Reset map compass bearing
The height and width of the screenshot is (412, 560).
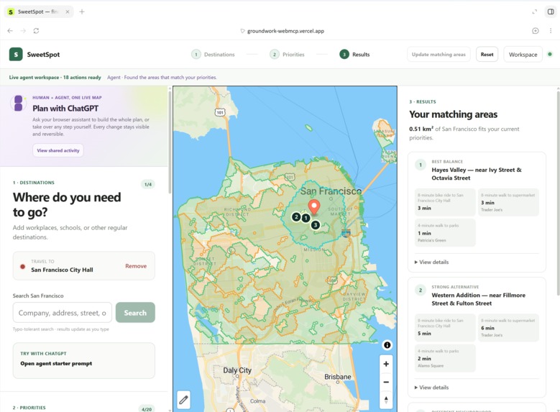(386, 400)
